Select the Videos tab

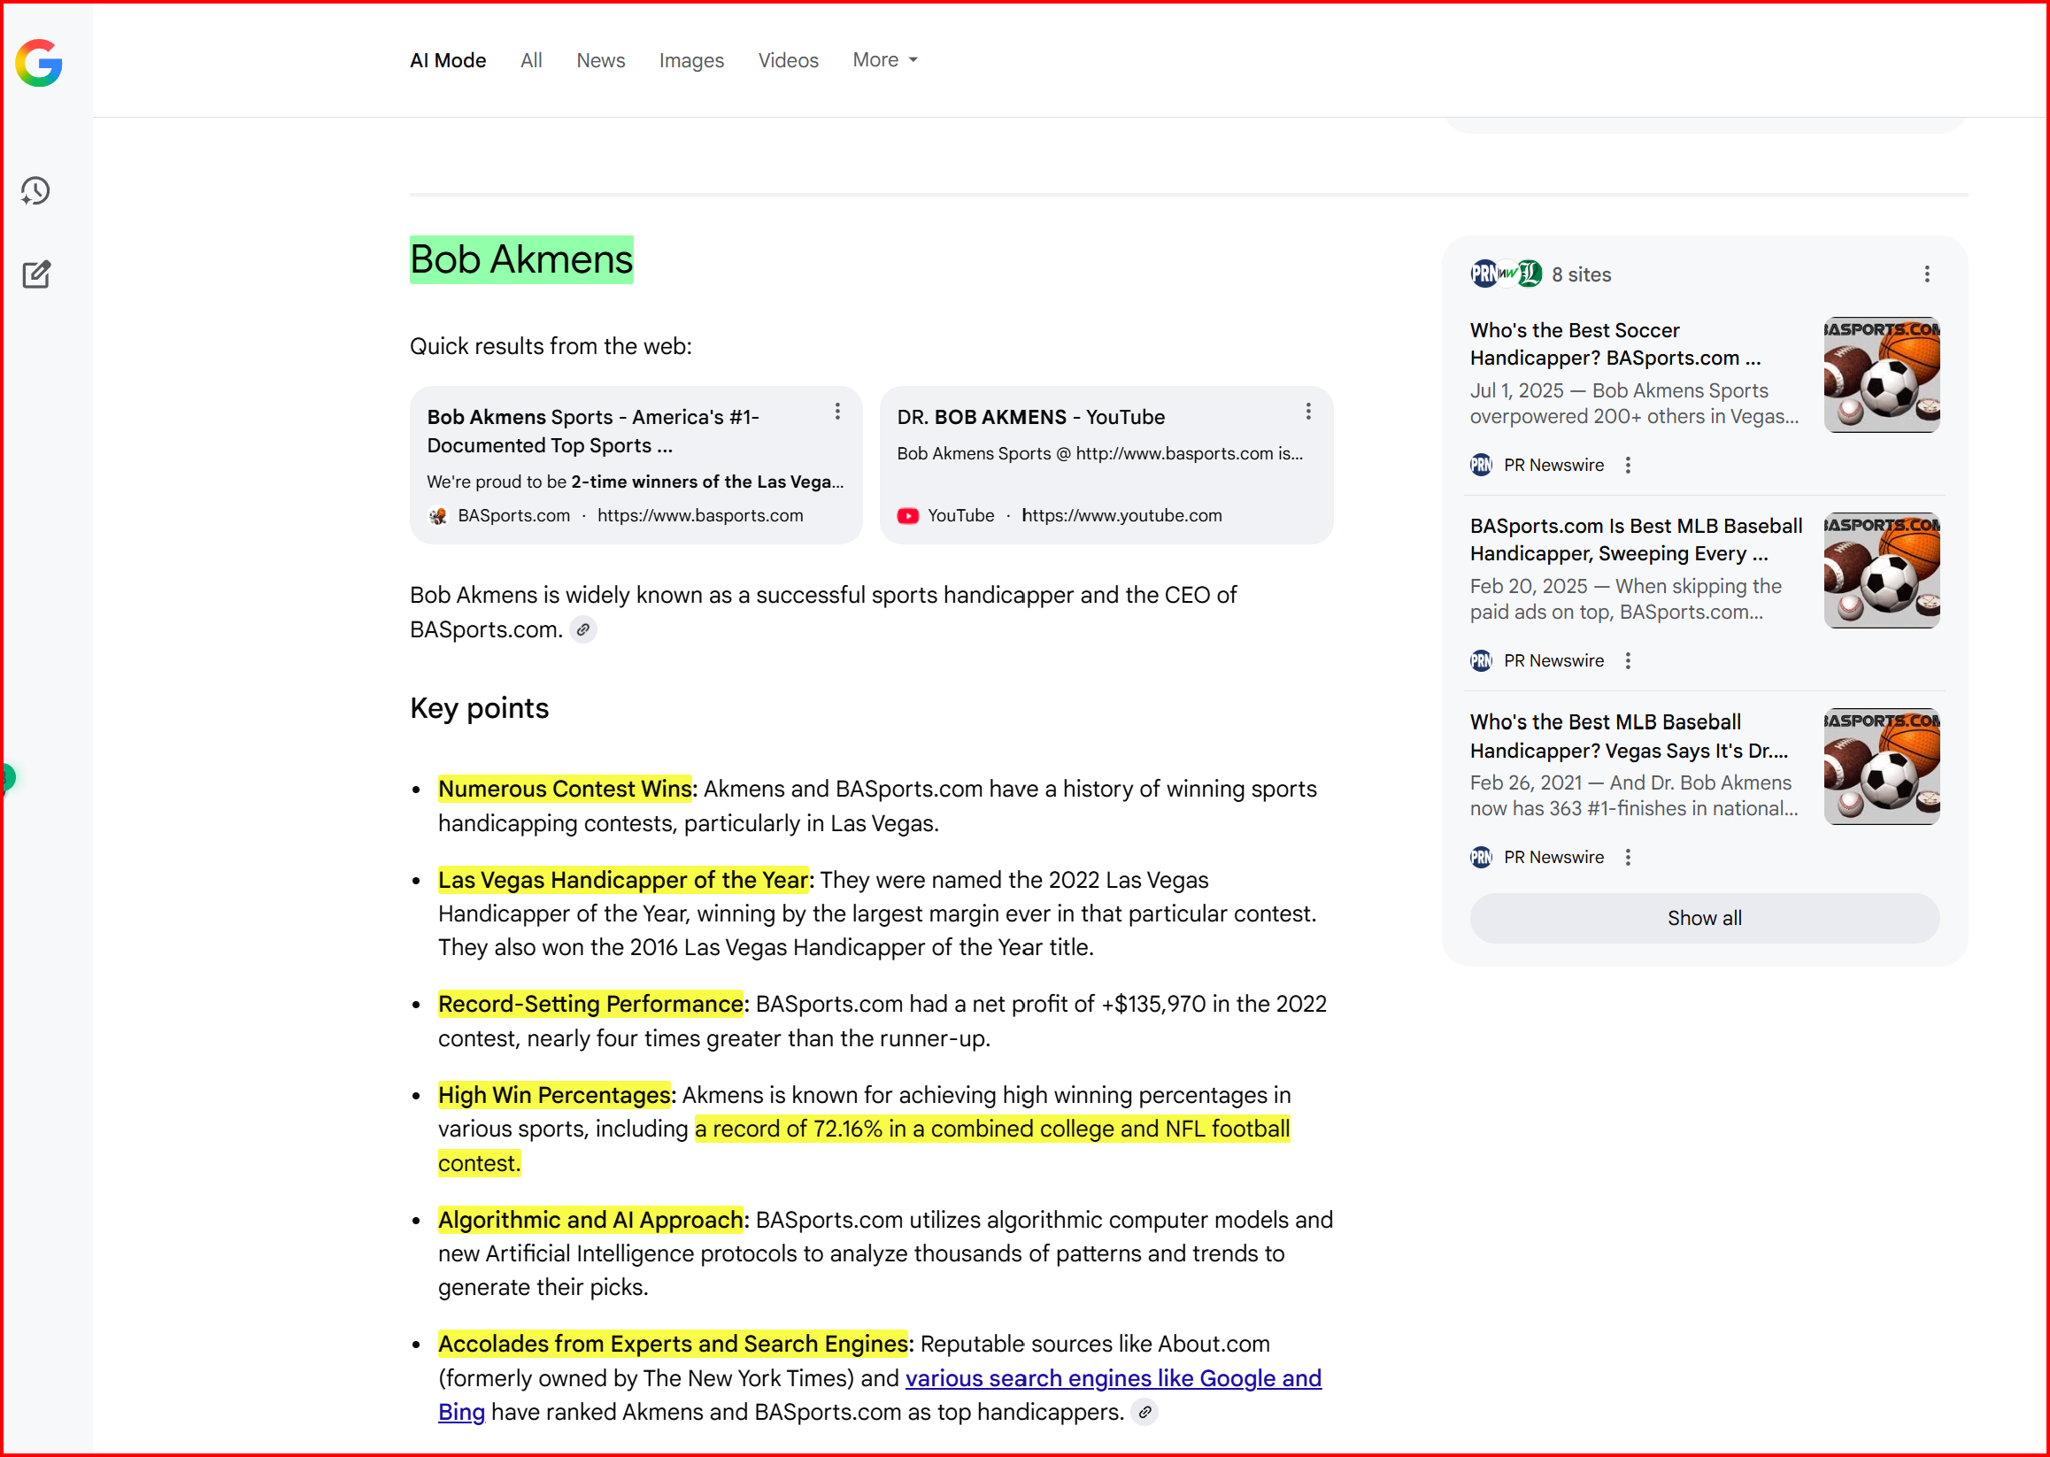[x=788, y=60]
